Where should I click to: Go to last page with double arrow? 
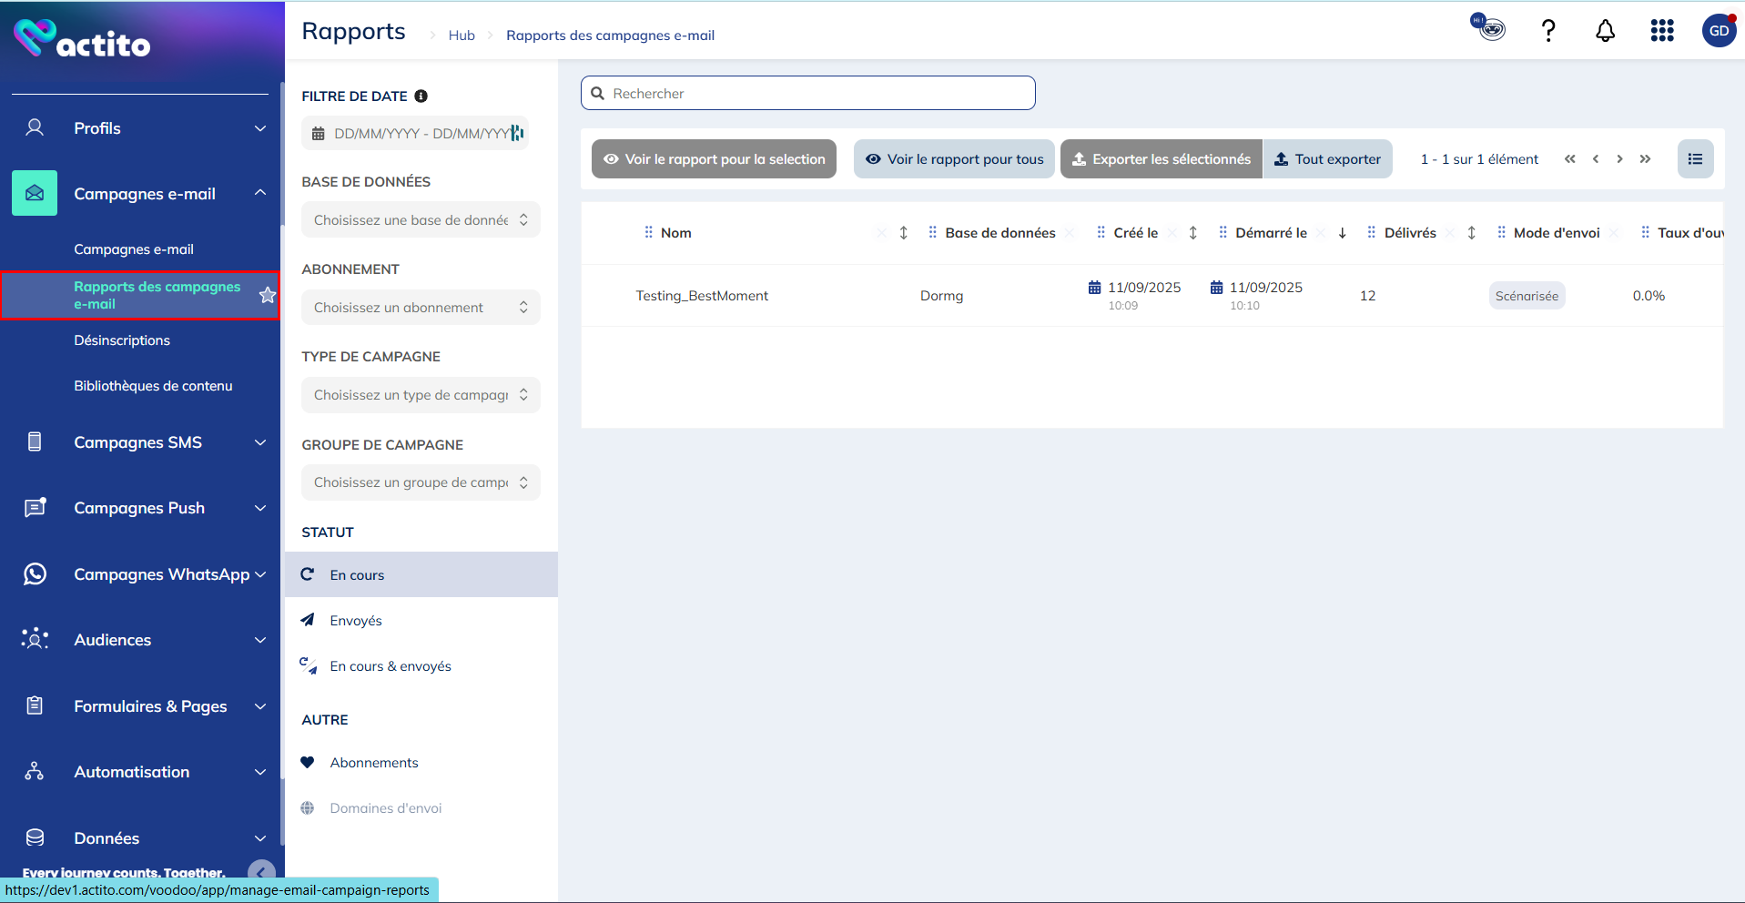click(x=1645, y=159)
